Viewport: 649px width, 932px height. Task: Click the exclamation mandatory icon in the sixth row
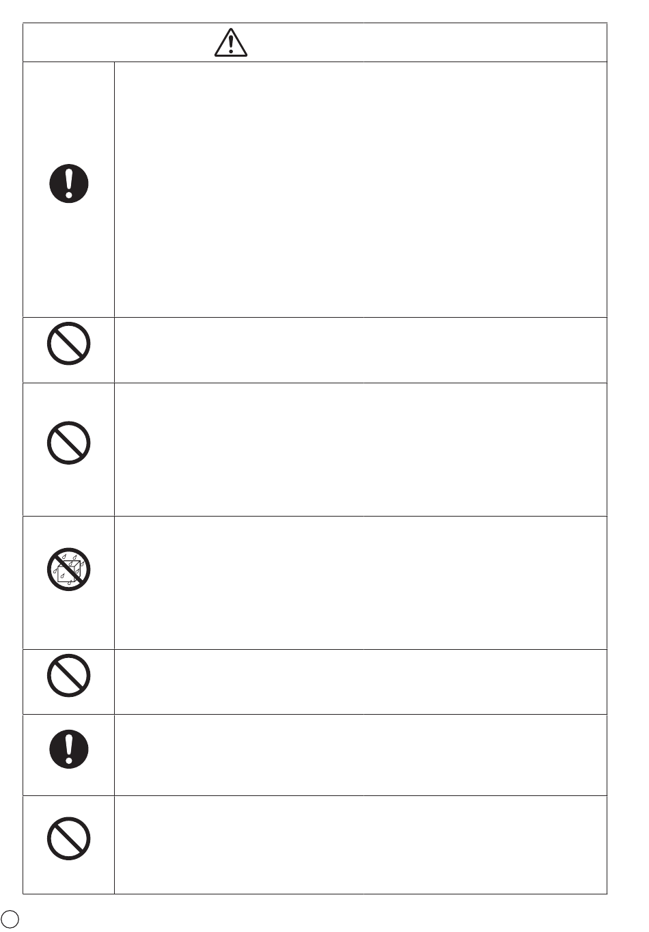pyautogui.click(x=69, y=749)
